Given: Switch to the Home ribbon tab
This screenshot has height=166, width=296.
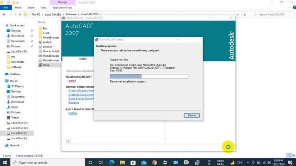Looking at the screenshot, I should [18, 7].
